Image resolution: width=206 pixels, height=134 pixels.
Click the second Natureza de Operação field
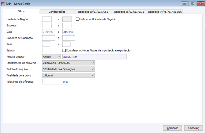pos(69,38)
